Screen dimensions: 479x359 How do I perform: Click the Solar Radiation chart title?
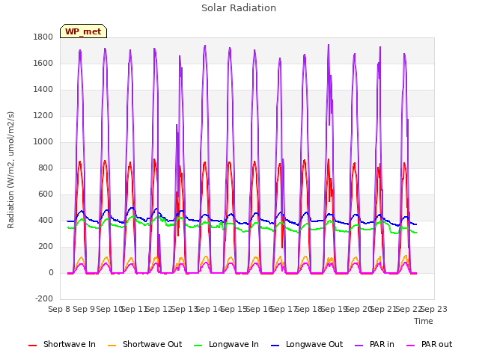pos(239,8)
